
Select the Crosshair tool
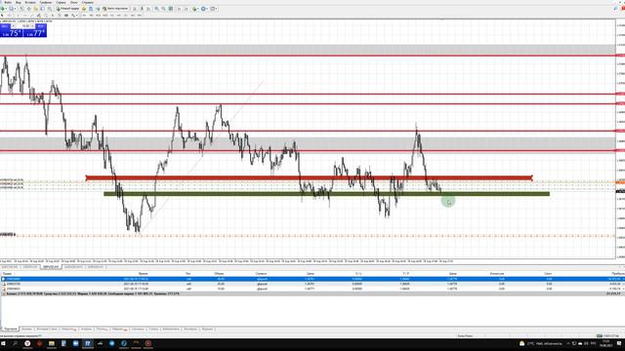tap(9, 16)
